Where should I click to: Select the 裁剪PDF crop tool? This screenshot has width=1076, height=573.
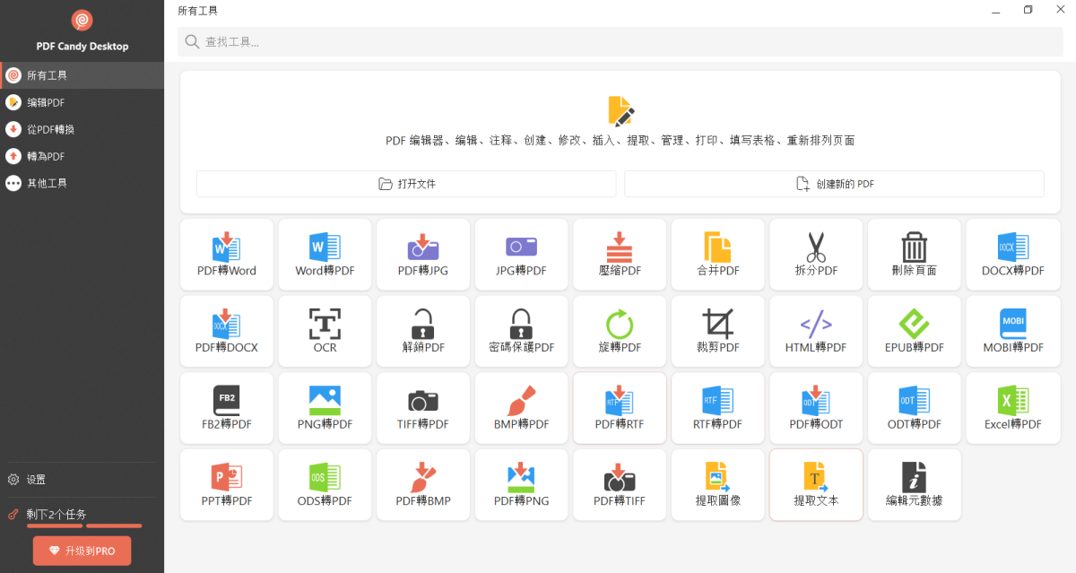pos(717,331)
